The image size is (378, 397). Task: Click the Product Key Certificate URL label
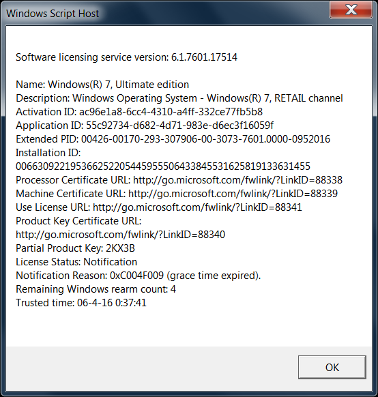pos(78,221)
